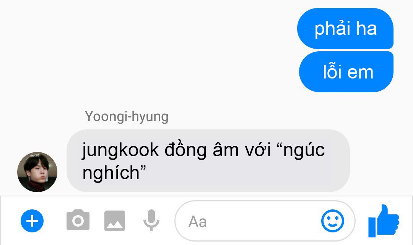Viewport: 413px width, 245px height.
Task: Open more actions with the blue plus icon
Action: click(32, 221)
